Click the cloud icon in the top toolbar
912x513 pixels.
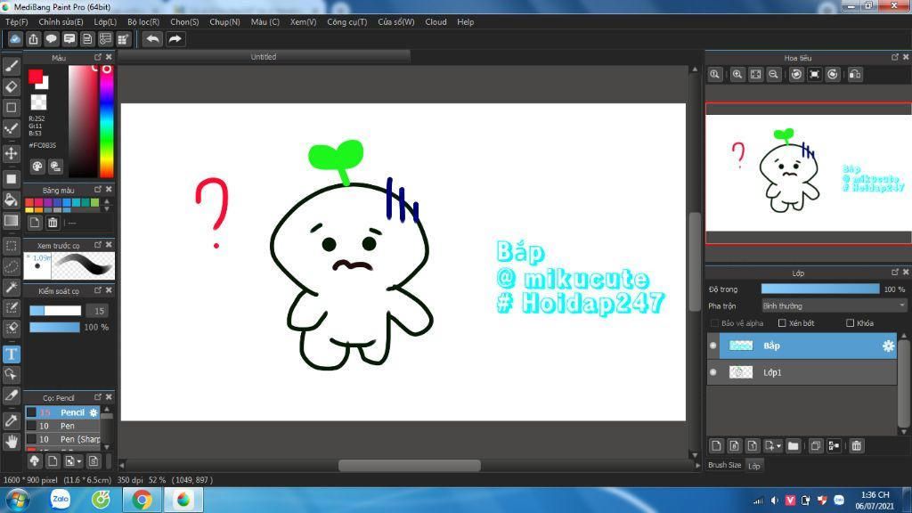[x=15, y=39]
